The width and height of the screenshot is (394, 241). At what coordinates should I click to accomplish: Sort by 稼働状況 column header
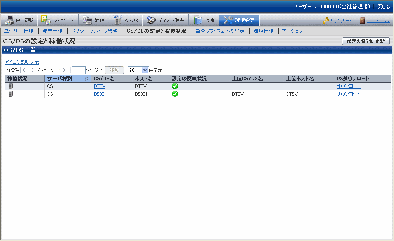[x=24, y=79]
